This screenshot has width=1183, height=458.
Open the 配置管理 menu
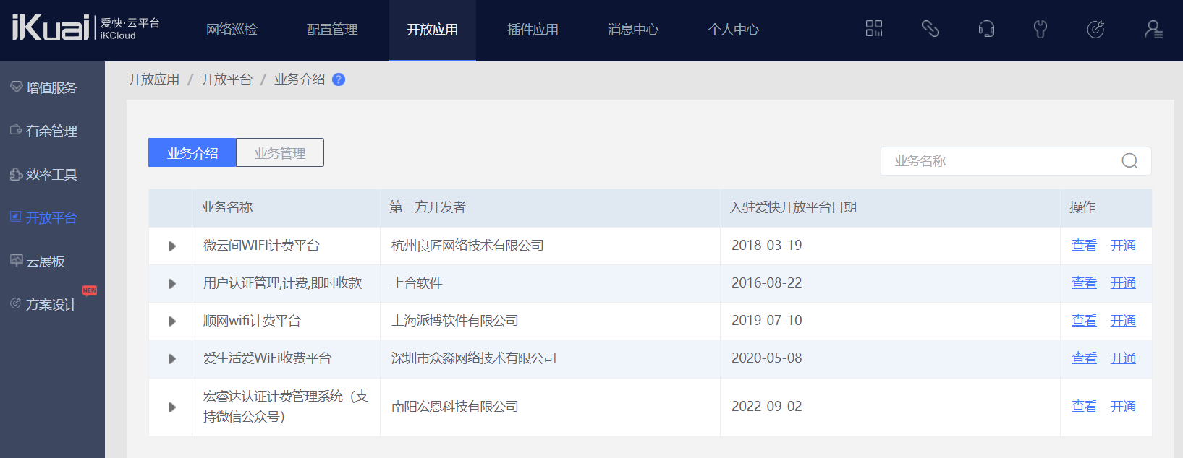[332, 30]
